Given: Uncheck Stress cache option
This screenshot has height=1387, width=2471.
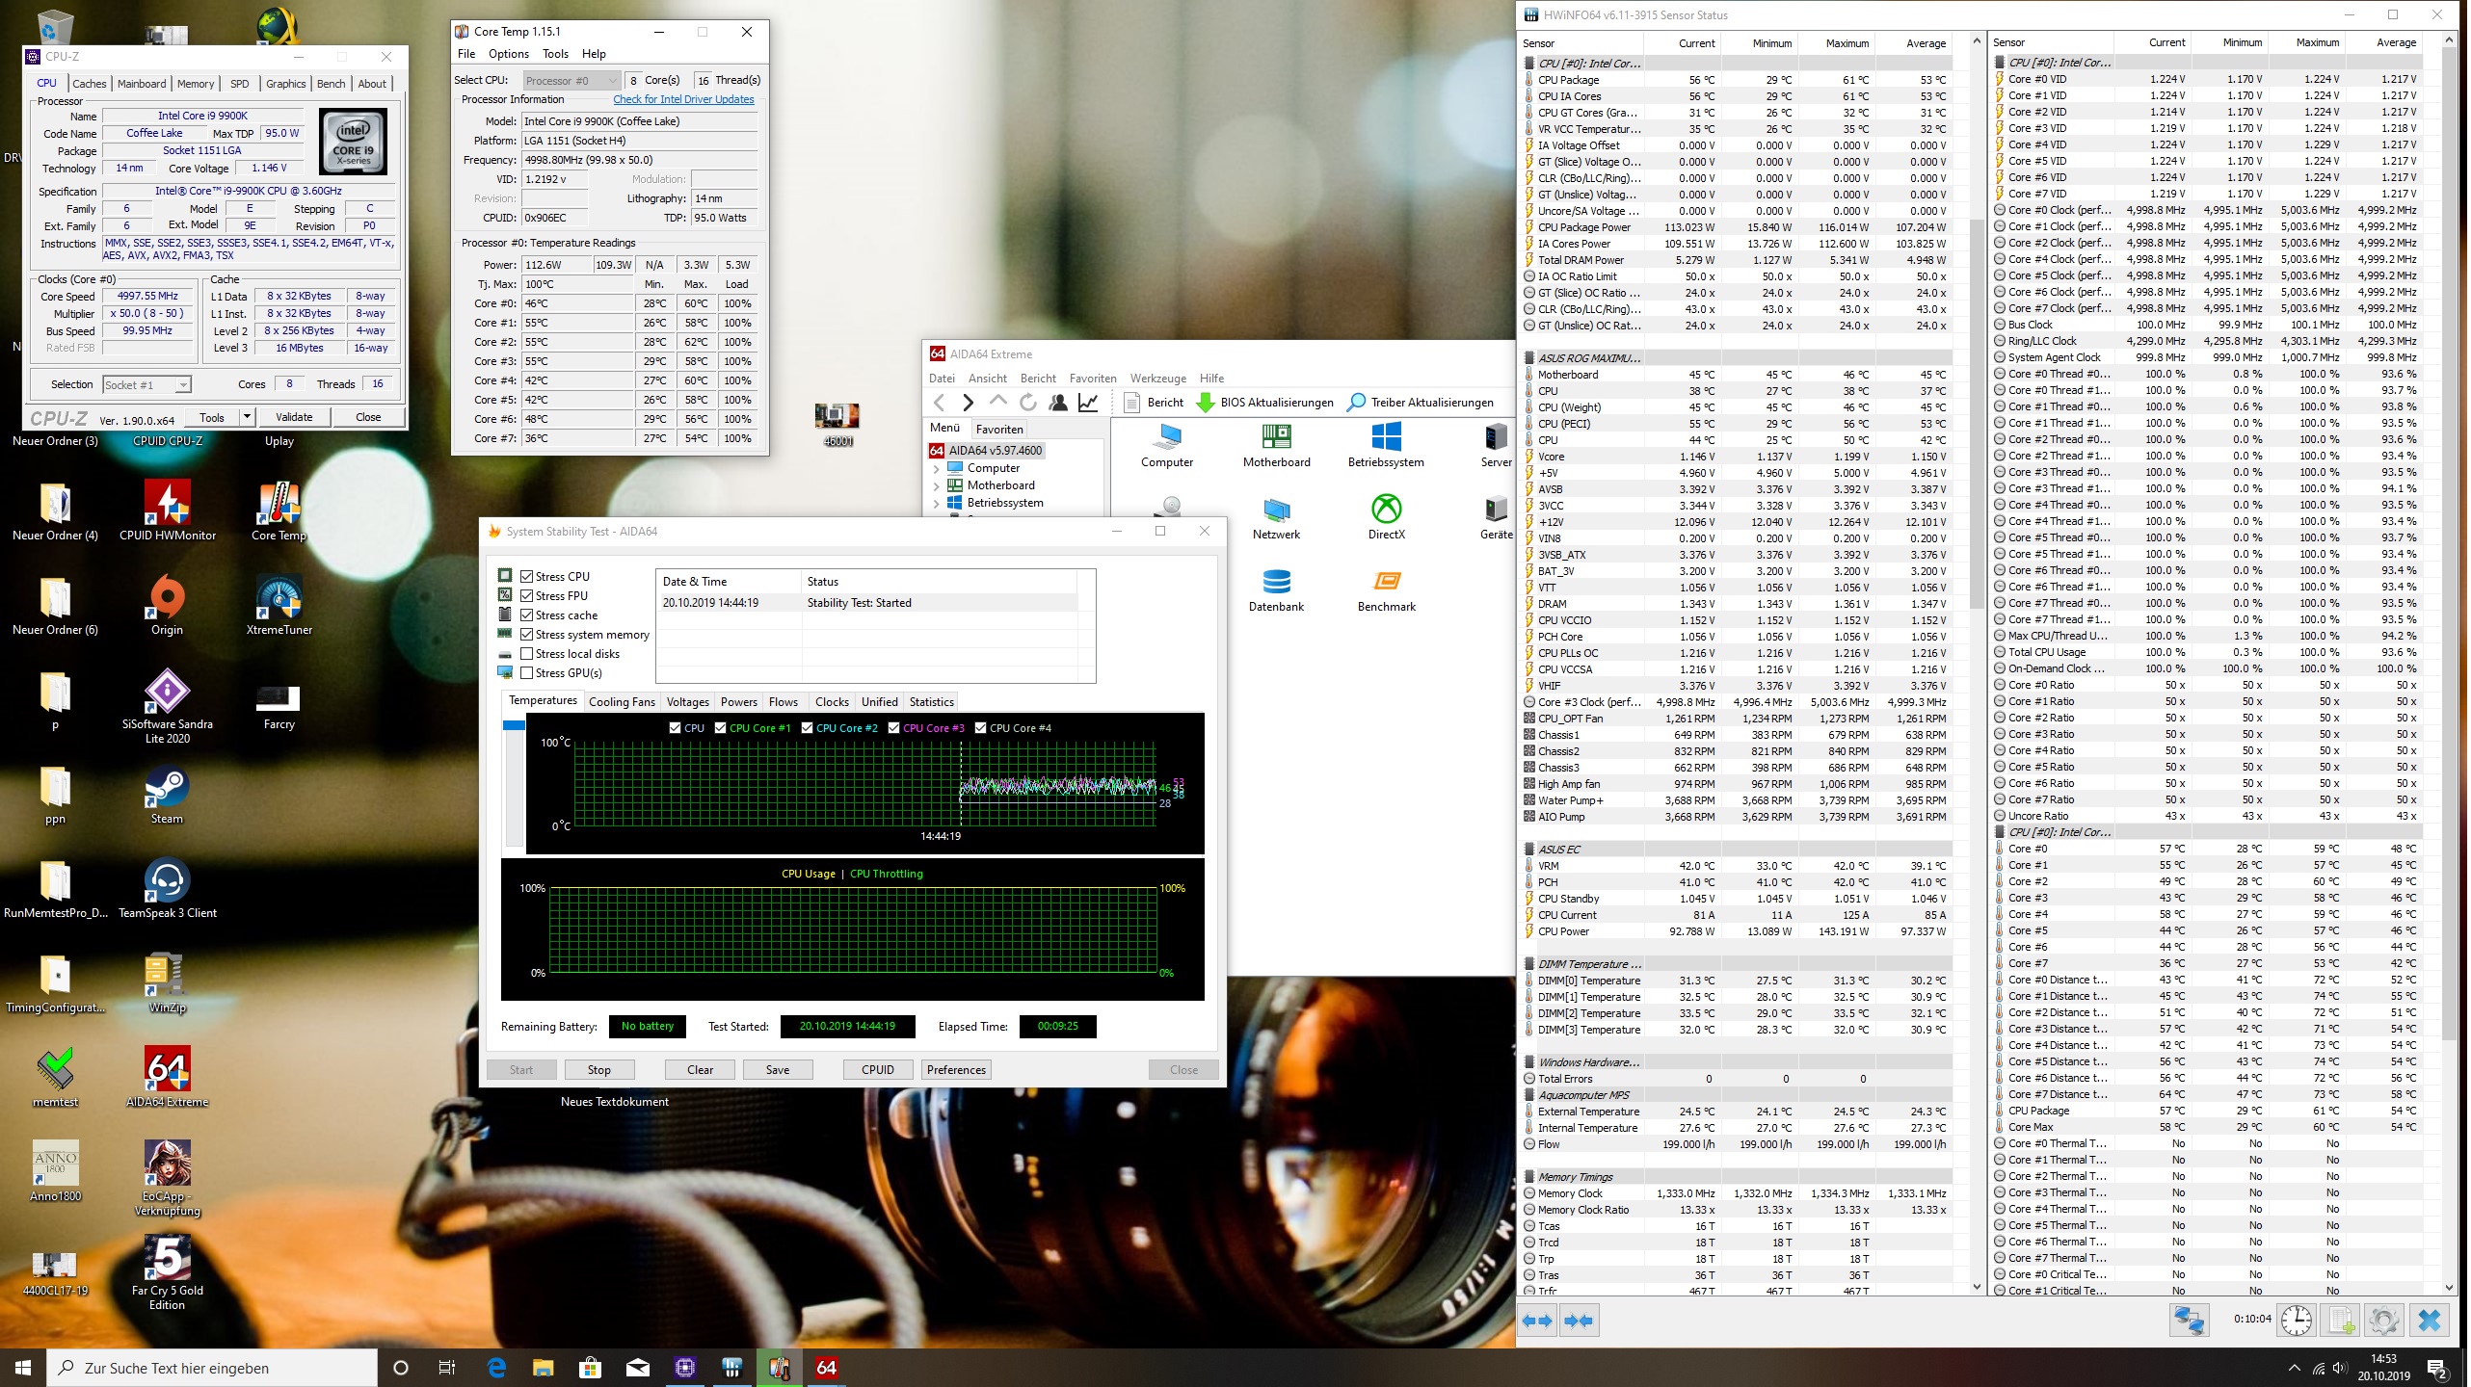Looking at the screenshot, I should [x=527, y=615].
